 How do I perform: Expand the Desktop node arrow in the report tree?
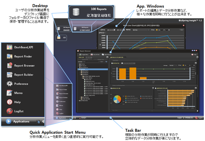[78, 64]
